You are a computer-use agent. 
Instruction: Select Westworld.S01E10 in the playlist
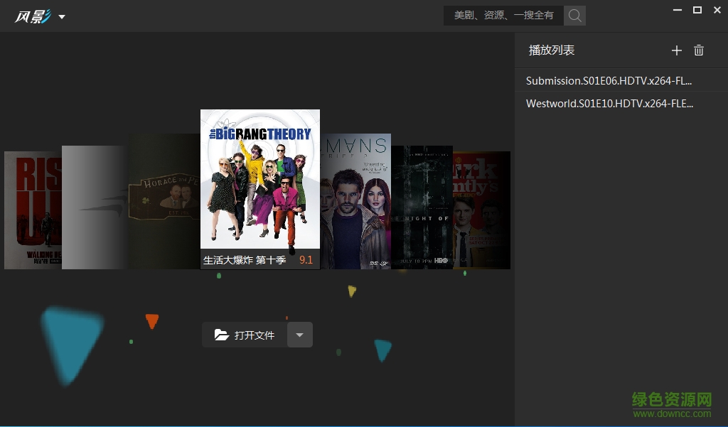[621, 104]
